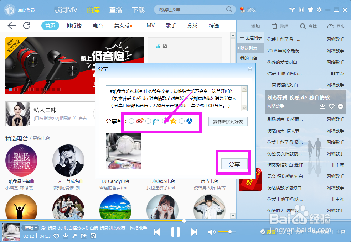
Task: Click main page scrollbar up arrow
Action: coord(233,35)
